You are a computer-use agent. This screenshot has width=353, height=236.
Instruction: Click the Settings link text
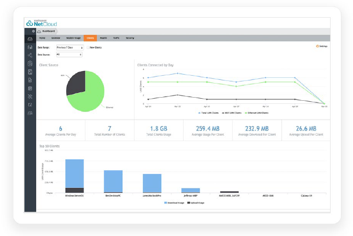click(323, 46)
